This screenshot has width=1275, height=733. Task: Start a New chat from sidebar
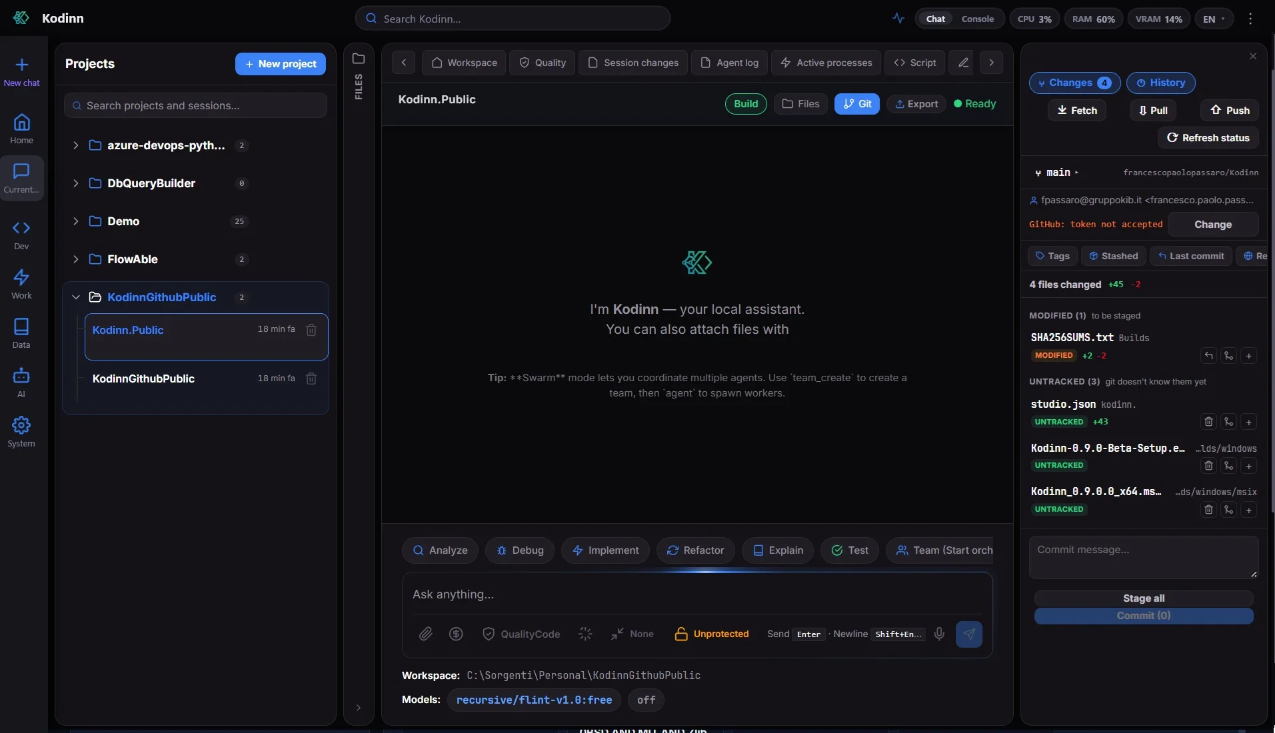click(x=21, y=72)
